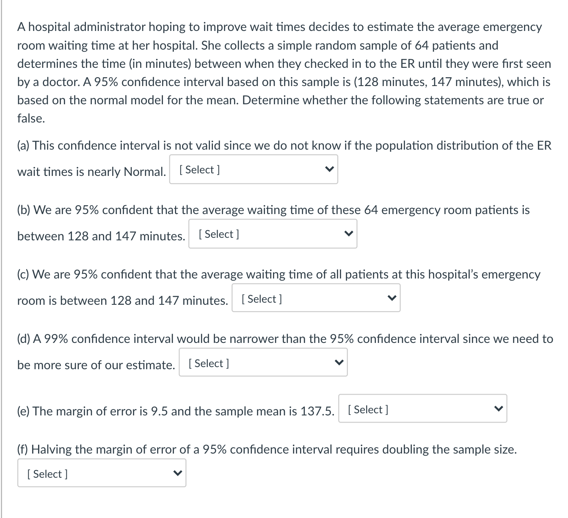The height and width of the screenshot is (518, 568).
Task: Open the [Select] dropdown for statement (e)
Action: (423, 408)
